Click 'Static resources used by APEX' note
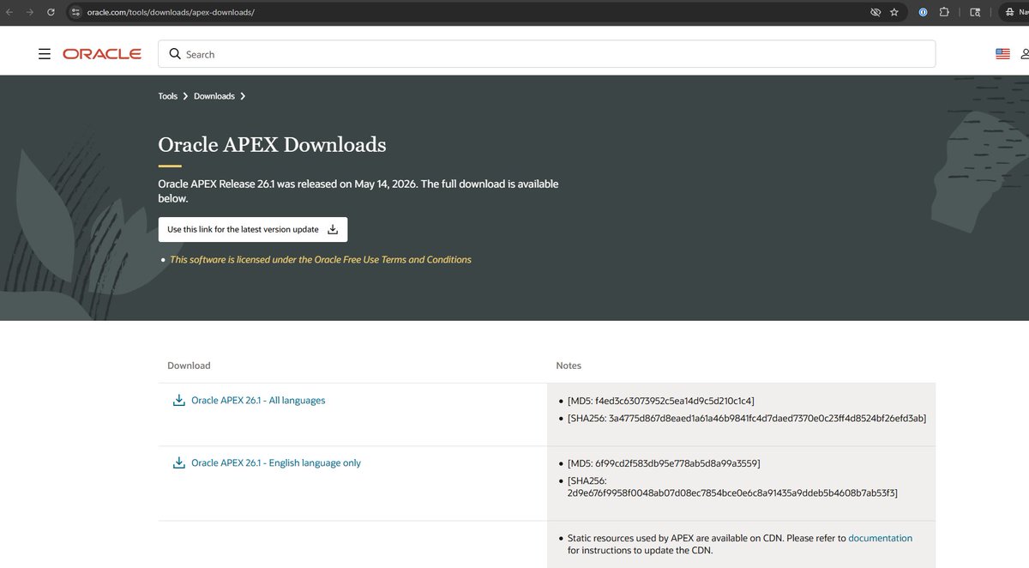 pyautogui.click(x=740, y=544)
